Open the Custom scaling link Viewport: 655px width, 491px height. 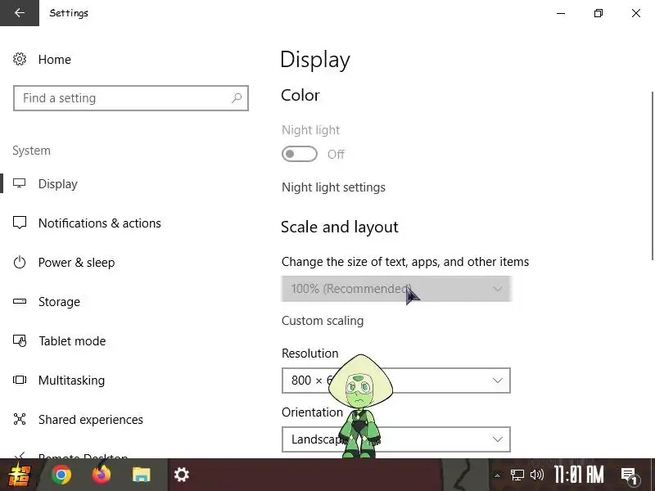click(323, 321)
